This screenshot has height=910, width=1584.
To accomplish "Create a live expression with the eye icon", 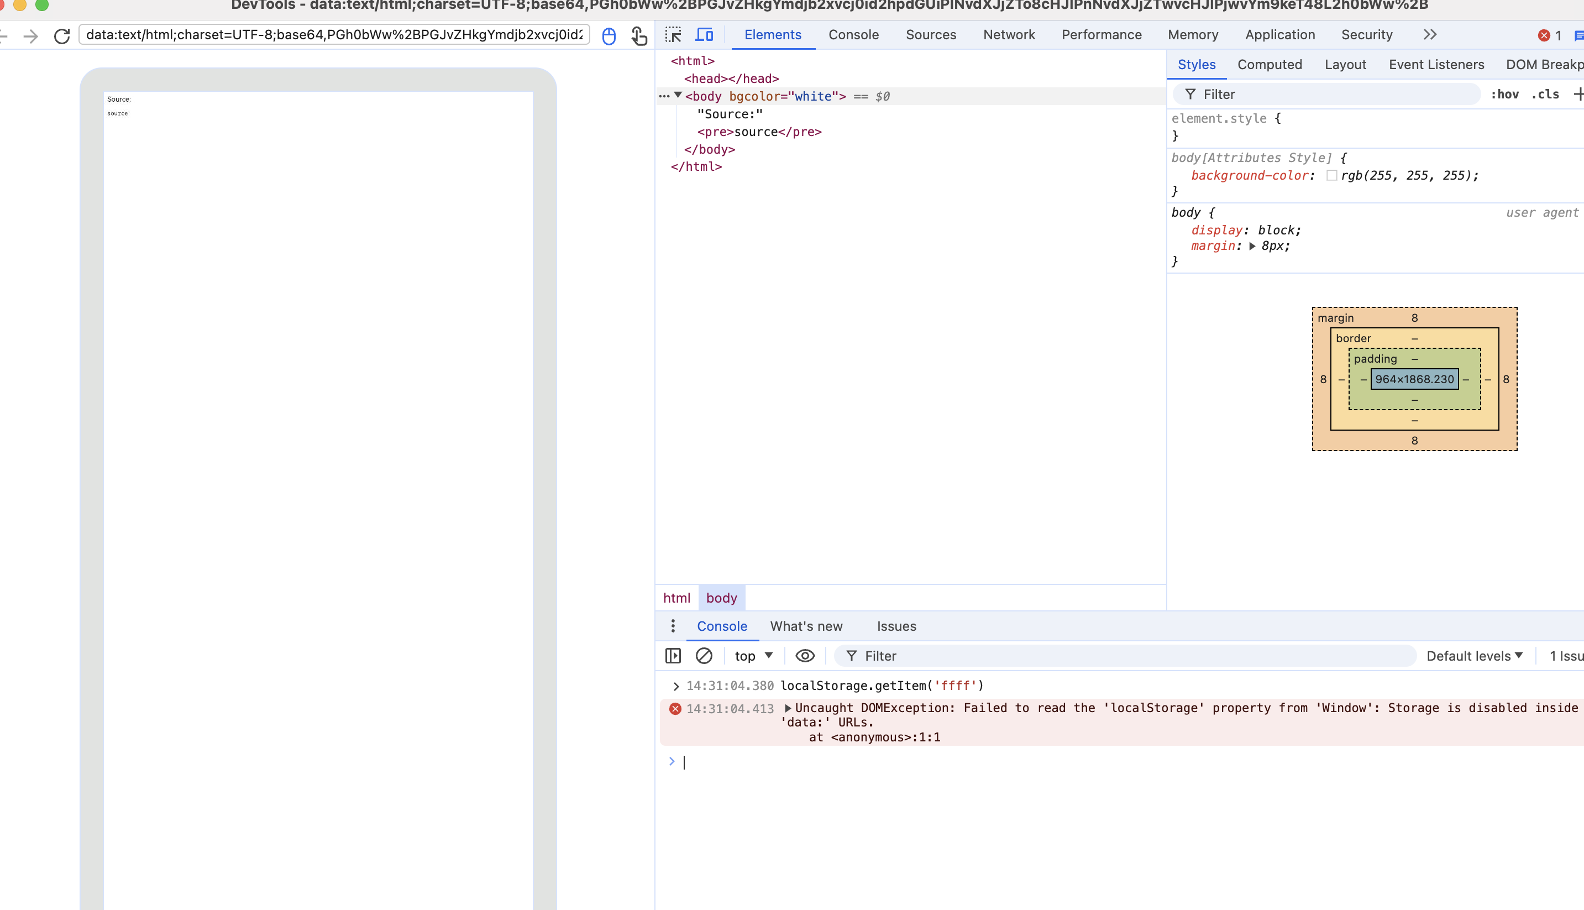I will (x=805, y=656).
